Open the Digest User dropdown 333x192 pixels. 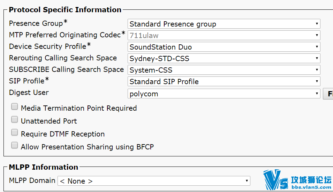coord(224,94)
